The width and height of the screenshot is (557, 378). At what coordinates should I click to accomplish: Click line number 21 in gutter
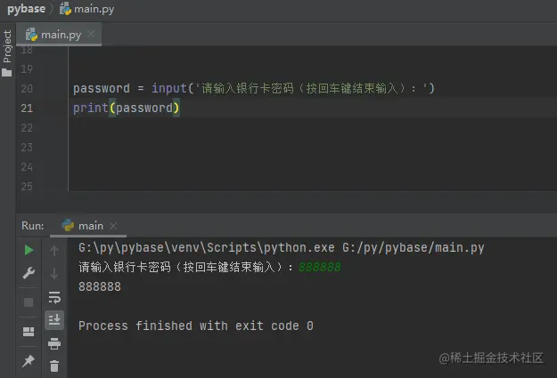click(27, 109)
